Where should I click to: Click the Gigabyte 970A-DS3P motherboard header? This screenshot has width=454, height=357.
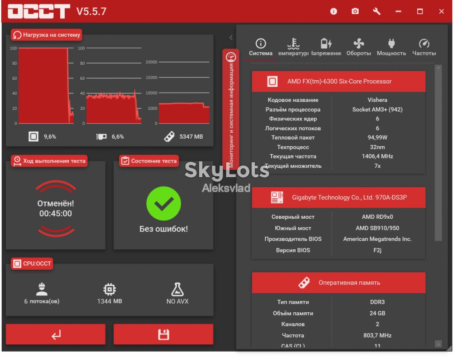(338, 197)
